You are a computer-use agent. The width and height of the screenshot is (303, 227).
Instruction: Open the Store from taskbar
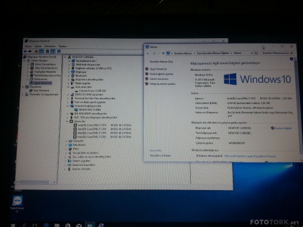click(68, 225)
